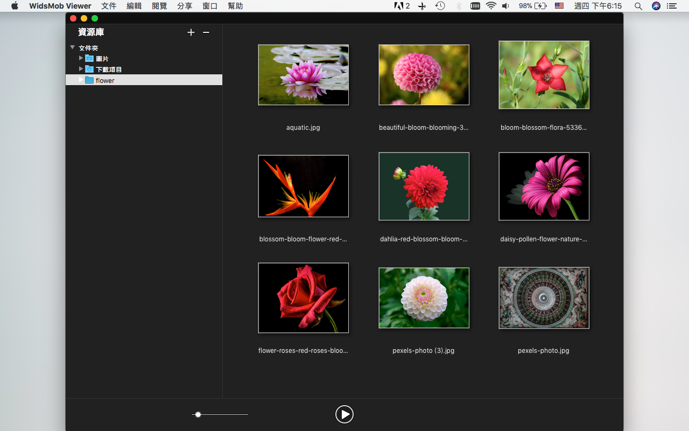Select the red rose thumbnail
The height and width of the screenshot is (431, 689).
303,298
